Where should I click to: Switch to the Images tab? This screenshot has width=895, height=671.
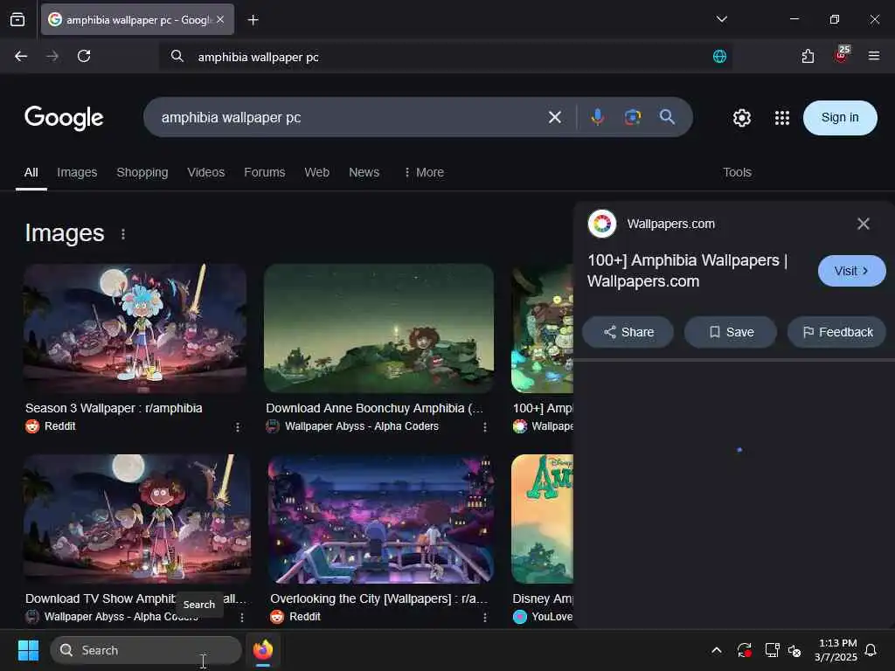(x=77, y=172)
